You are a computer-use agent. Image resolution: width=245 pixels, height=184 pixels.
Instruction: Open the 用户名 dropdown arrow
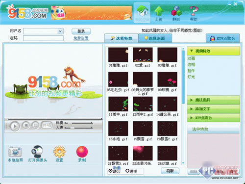click(x=60, y=31)
